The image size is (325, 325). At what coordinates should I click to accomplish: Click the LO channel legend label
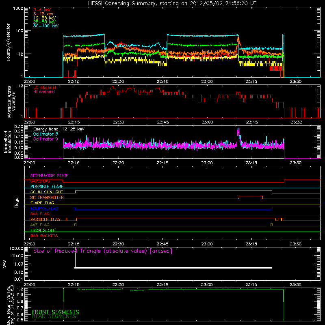[45, 87]
